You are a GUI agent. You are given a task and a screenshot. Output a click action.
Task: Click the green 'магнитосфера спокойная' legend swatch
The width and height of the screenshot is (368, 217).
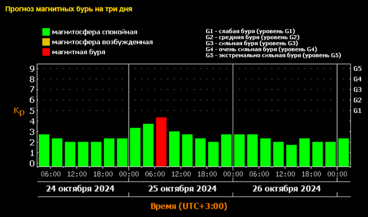(x=46, y=32)
